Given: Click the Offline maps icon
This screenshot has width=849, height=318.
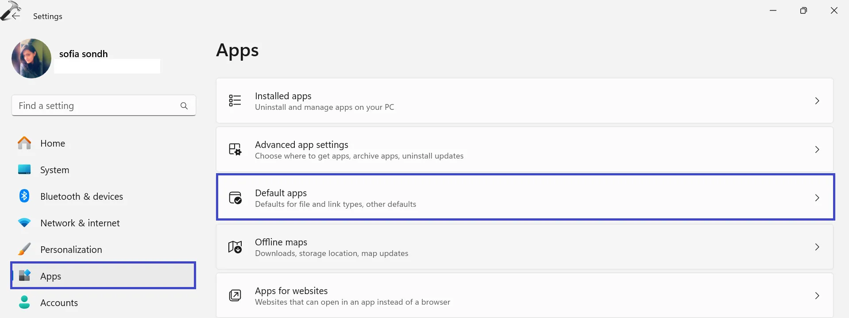Looking at the screenshot, I should 235,247.
